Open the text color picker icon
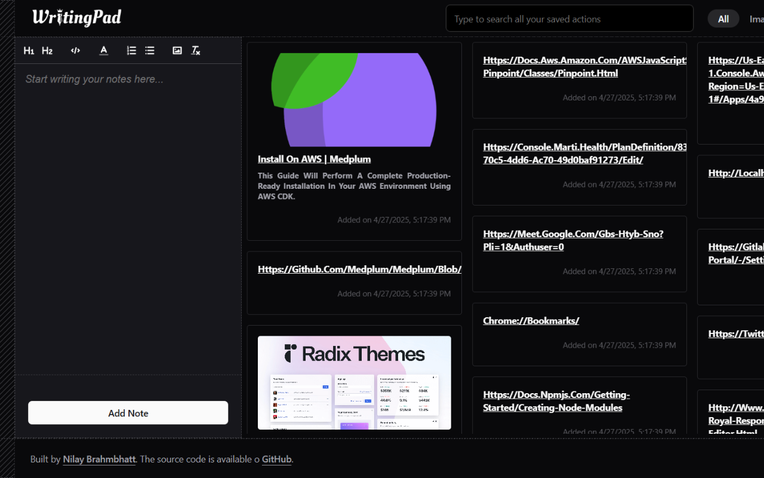 (x=104, y=51)
